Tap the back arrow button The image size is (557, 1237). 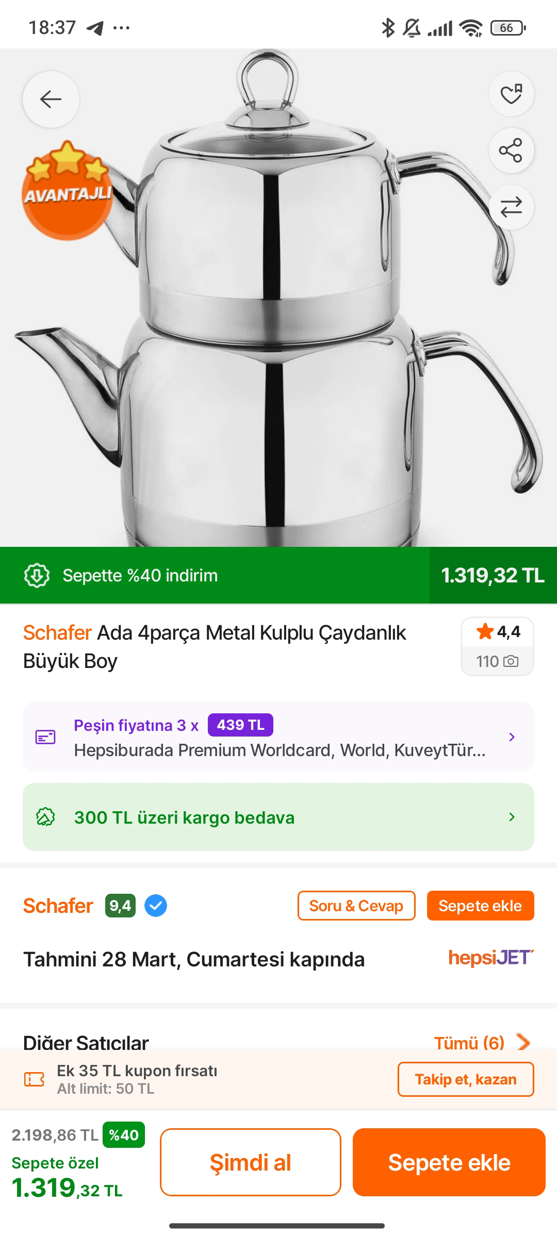(x=51, y=99)
